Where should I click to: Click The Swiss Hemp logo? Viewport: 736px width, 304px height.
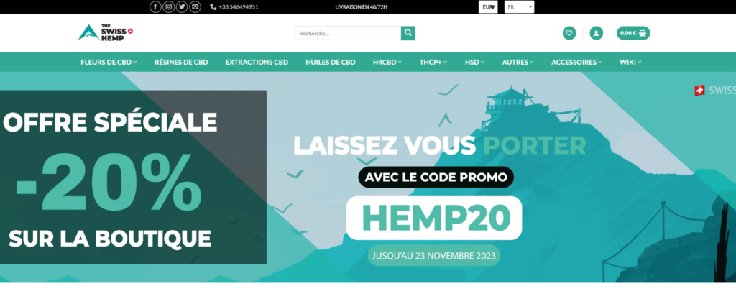point(106,33)
